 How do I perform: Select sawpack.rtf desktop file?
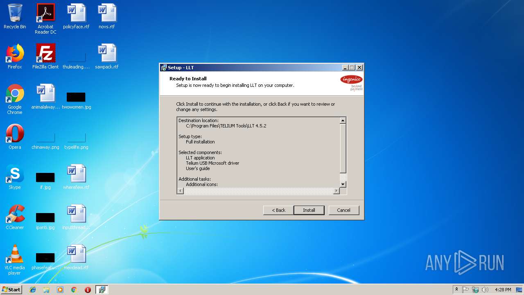pyautogui.click(x=107, y=57)
